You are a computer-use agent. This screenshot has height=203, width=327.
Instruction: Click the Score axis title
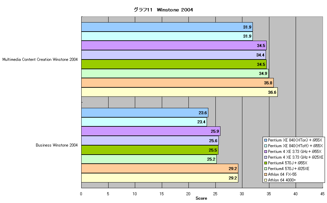tap(201, 198)
